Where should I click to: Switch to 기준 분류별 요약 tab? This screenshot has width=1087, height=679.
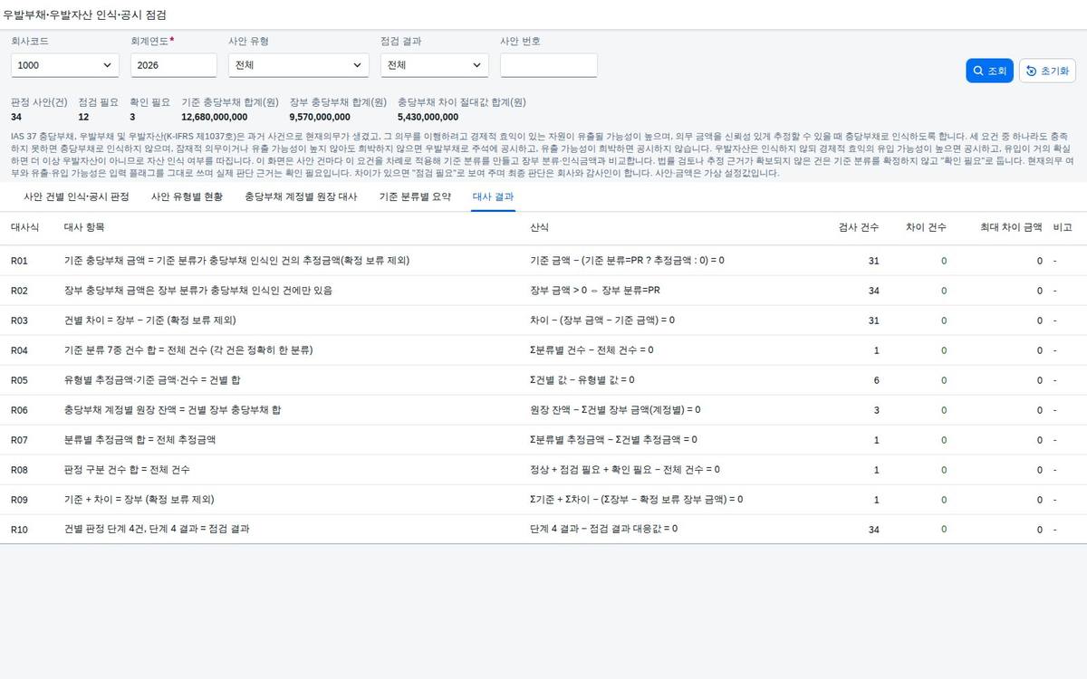tap(415, 196)
